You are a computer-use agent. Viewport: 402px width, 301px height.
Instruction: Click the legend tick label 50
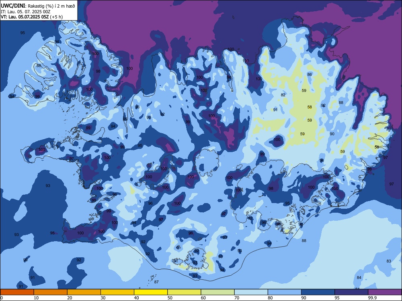[170, 298]
